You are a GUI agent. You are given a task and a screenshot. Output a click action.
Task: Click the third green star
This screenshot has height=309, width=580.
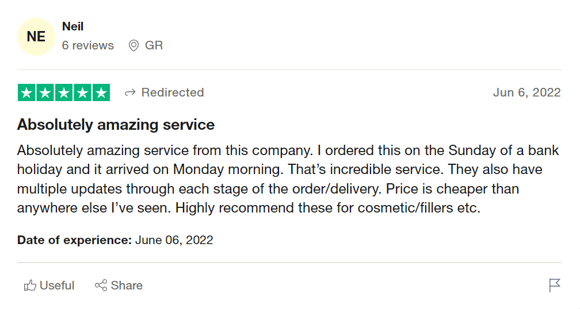(x=63, y=92)
